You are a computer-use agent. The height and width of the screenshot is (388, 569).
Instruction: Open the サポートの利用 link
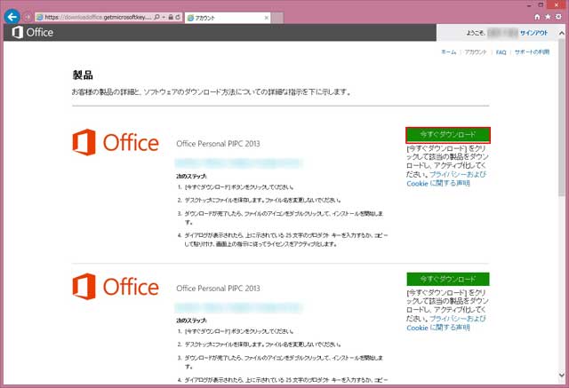click(x=536, y=52)
